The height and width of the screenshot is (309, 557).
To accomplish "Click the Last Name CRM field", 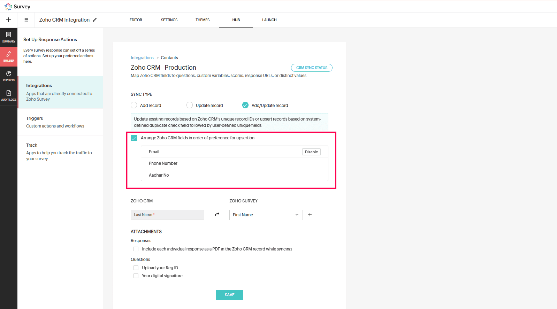I will (x=167, y=215).
